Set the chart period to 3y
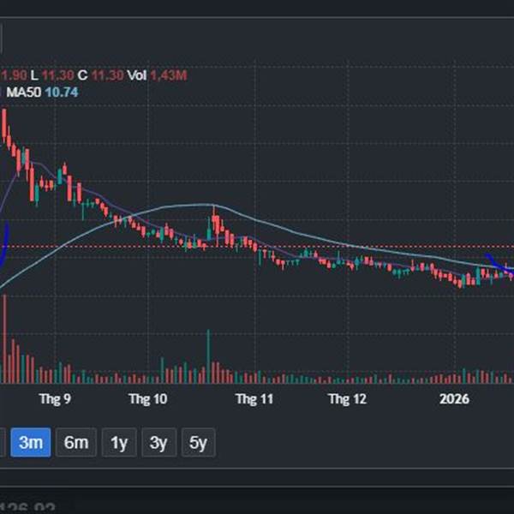 158,443
